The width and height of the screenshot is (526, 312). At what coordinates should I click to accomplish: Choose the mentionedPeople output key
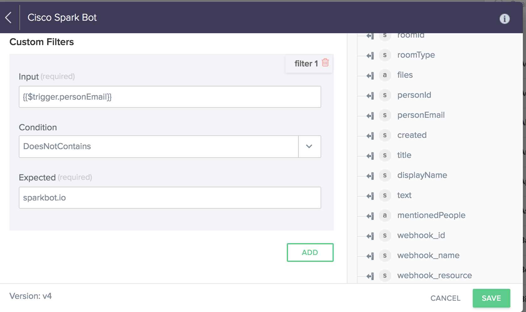pyautogui.click(x=431, y=216)
